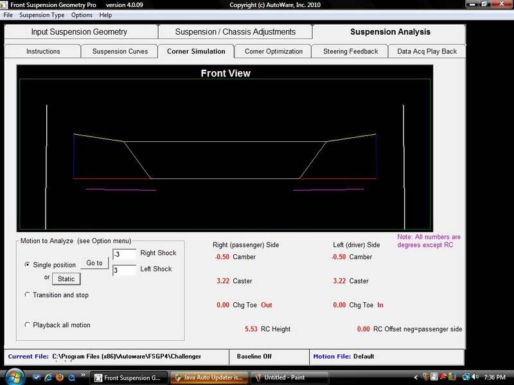
Task: Click the Right Shock input field
Action: pos(124,254)
